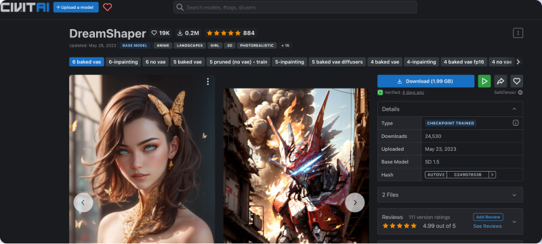Expand the 2 Files section

514,195
